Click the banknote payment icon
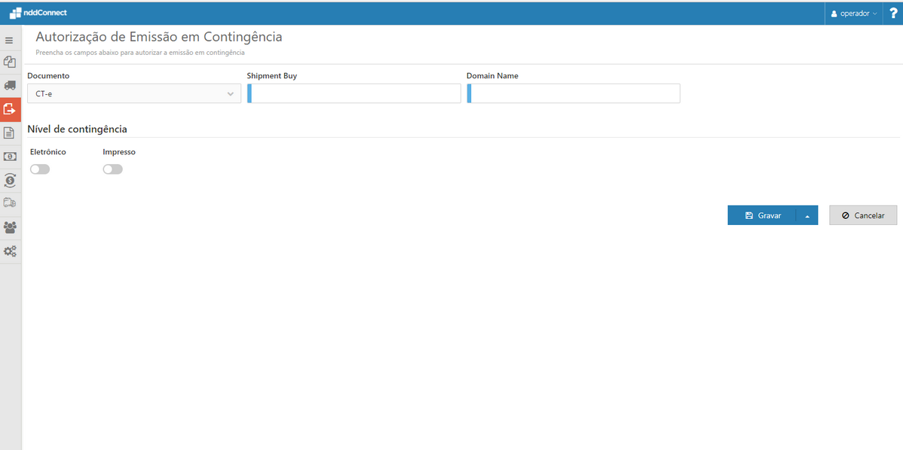Viewport: 903px width, 450px height. pos(10,156)
